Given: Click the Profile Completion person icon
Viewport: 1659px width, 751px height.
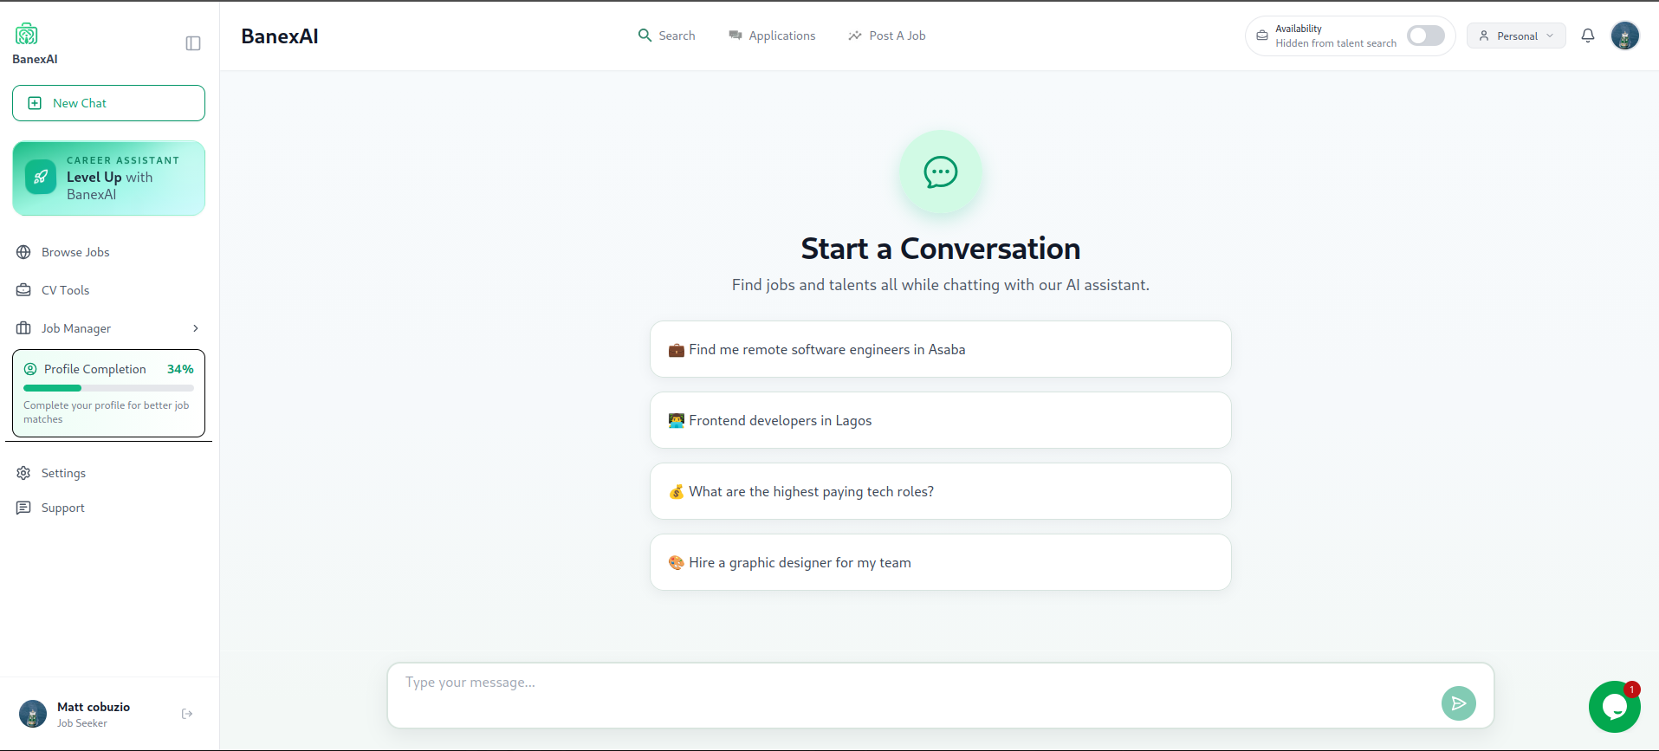Looking at the screenshot, I should (30, 369).
